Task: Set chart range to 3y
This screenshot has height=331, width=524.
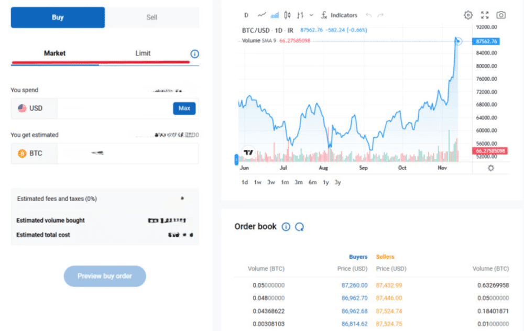Action: pyautogui.click(x=338, y=182)
